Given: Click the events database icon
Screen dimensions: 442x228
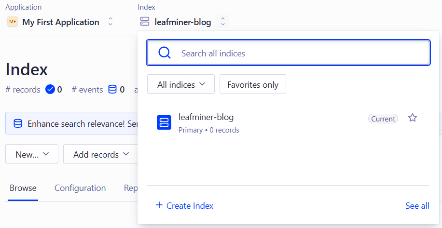Looking at the screenshot, I should click(x=112, y=89).
